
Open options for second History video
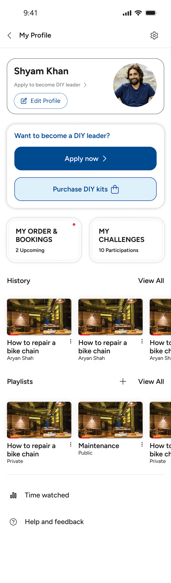click(142, 341)
